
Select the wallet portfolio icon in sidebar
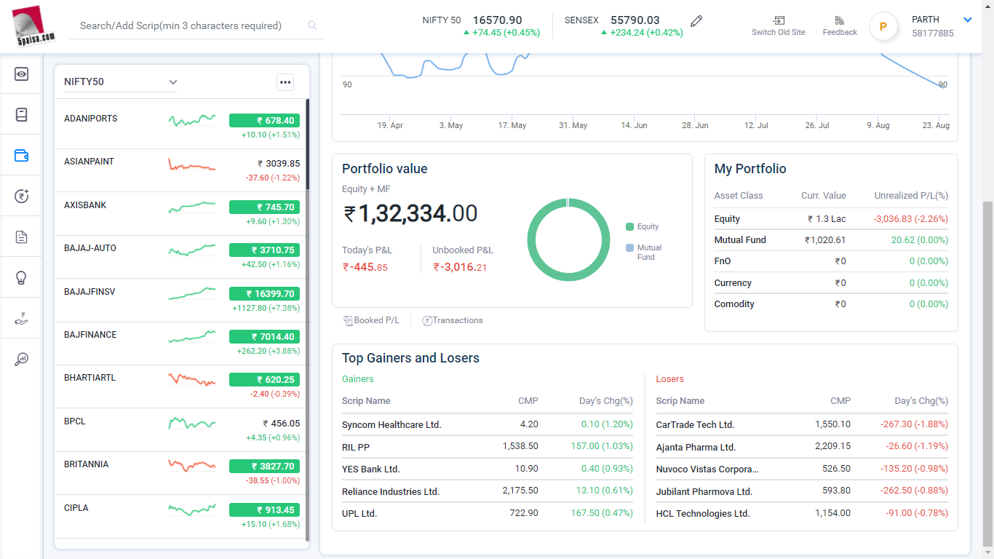21,155
